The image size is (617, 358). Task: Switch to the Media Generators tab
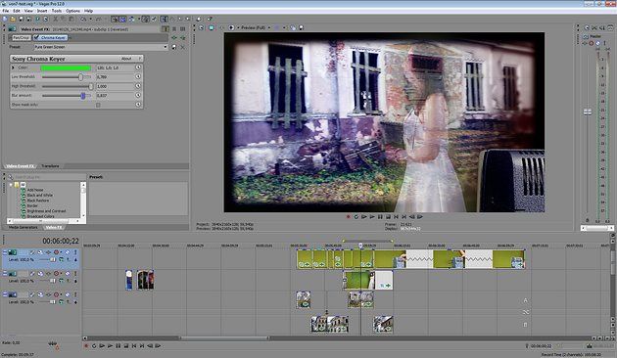(24, 227)
